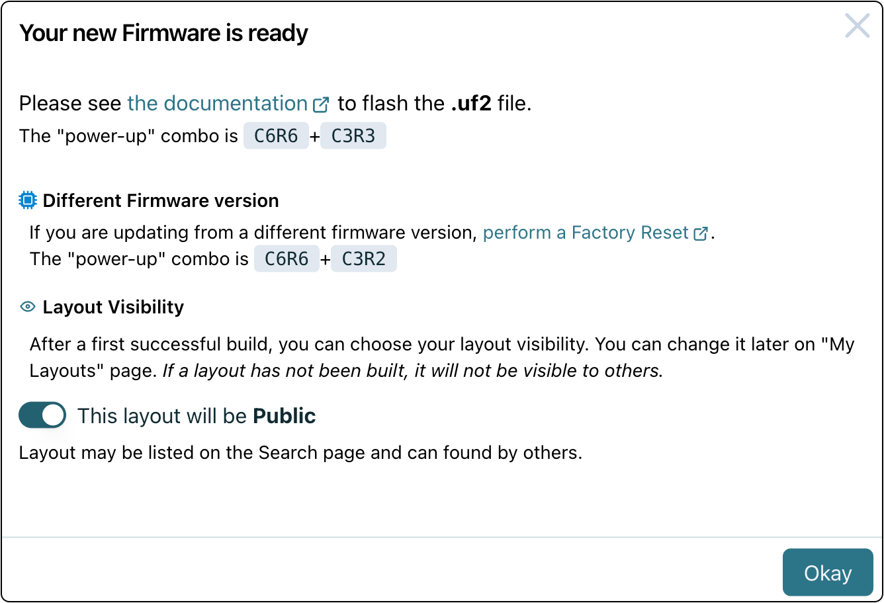Dismiss the dialog with the X
This screenshot has height=603, width=884.
(x=857, y=26)
